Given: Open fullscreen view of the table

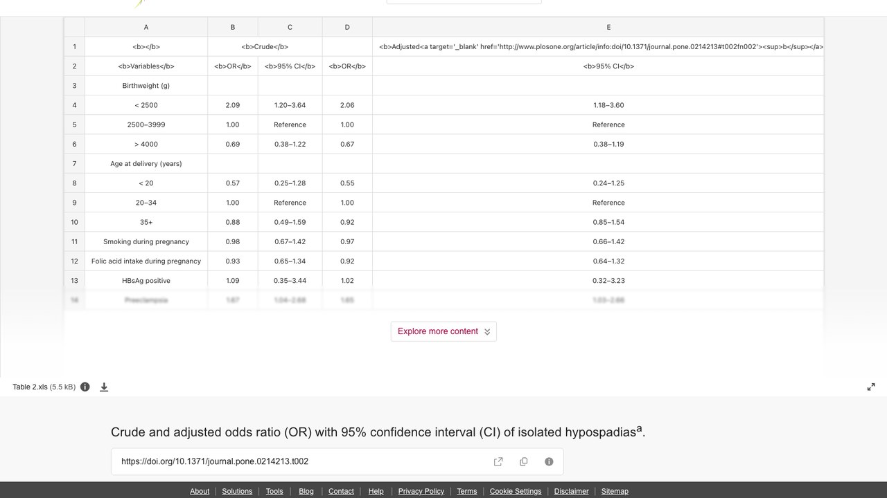Looking at the screenshot, I should pyautogui.click(x=871, y=387).
